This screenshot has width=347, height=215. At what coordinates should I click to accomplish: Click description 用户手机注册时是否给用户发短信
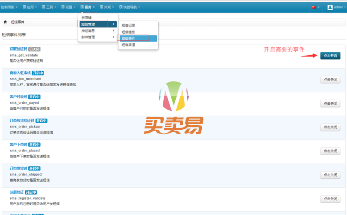pyautogui.click(x=35, y=204)
